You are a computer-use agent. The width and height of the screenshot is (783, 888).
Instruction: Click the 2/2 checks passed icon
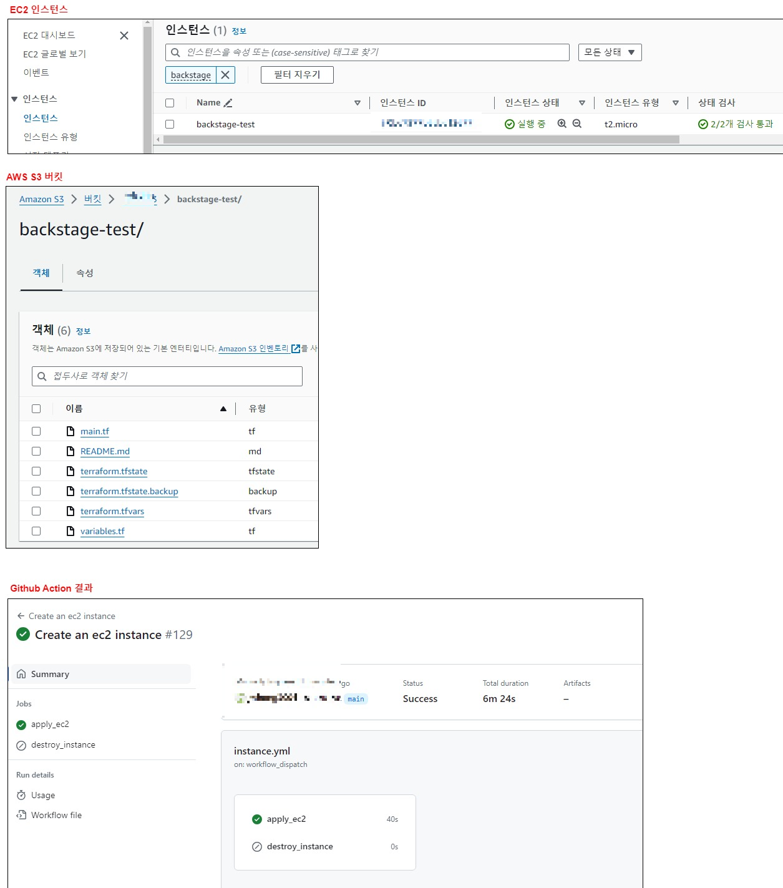pyautogui.click(x=703, y=124)
